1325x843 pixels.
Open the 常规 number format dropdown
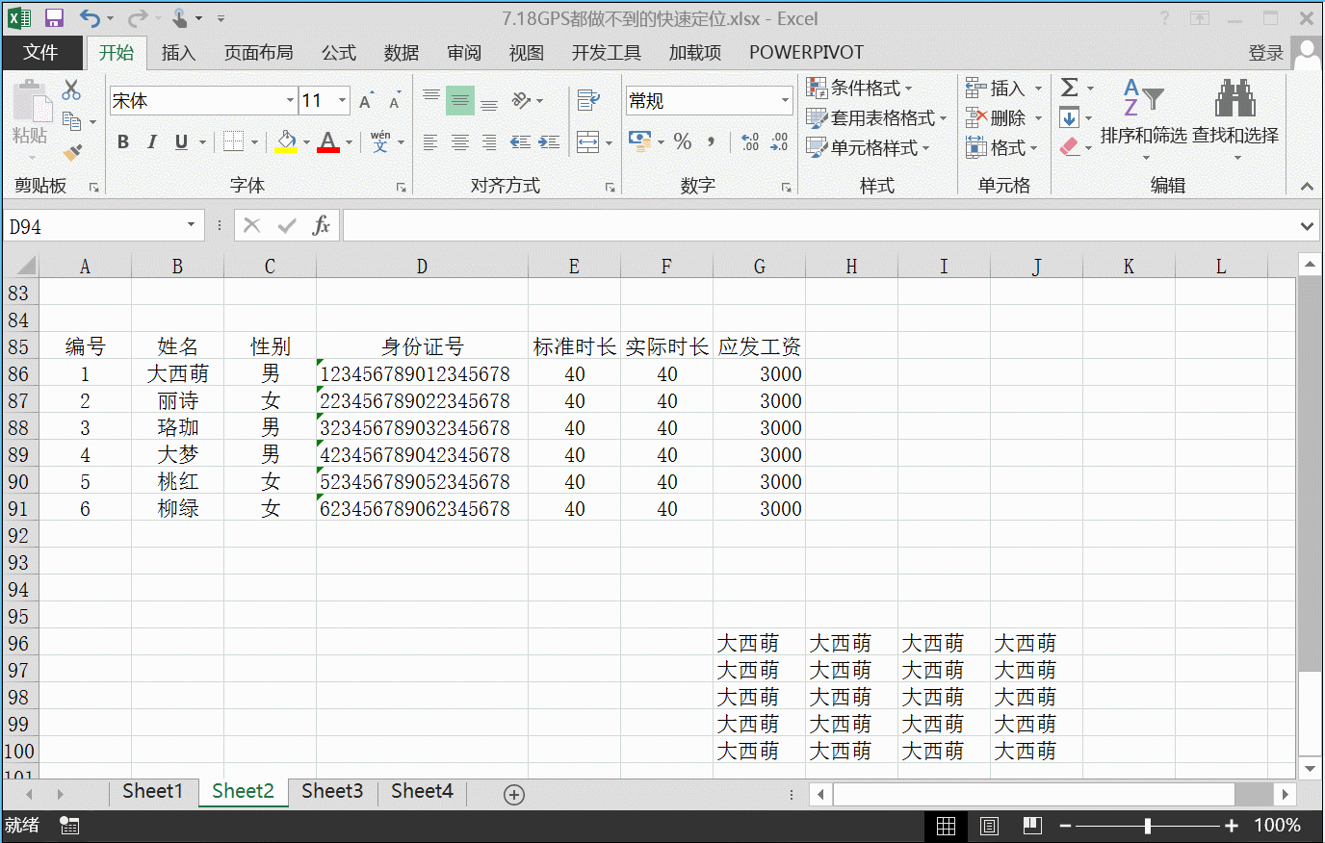pos(785,100)
